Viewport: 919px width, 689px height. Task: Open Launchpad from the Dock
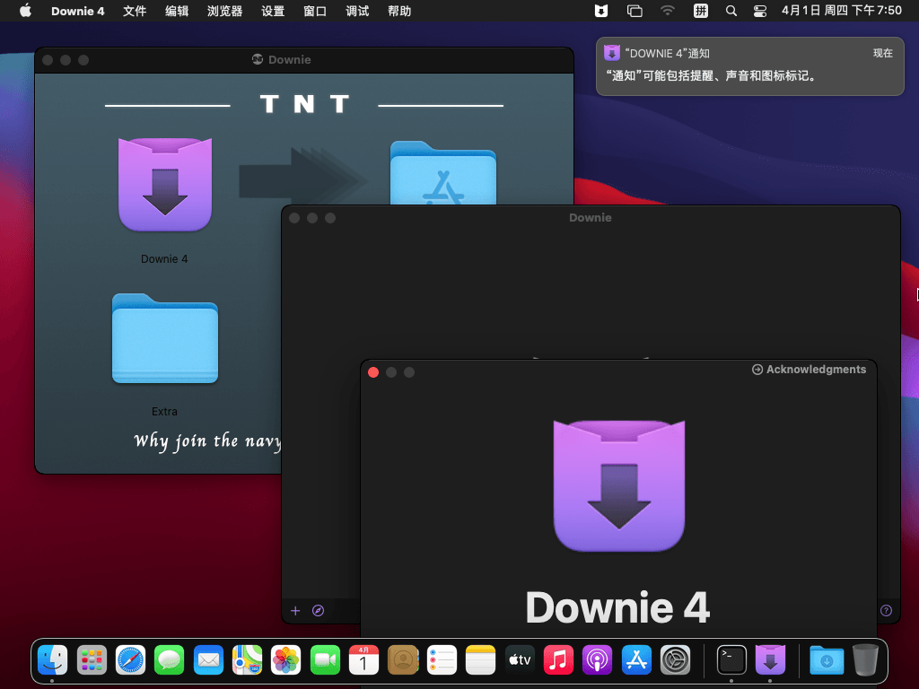click(x=92, y=660)
